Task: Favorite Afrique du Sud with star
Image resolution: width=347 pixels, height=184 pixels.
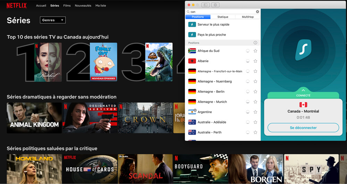Action: click(x=255, y=51)
